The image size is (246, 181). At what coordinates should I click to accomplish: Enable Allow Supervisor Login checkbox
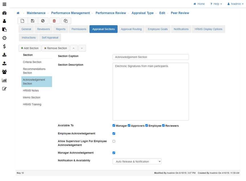pyautogui.click(x=114, y=141)
